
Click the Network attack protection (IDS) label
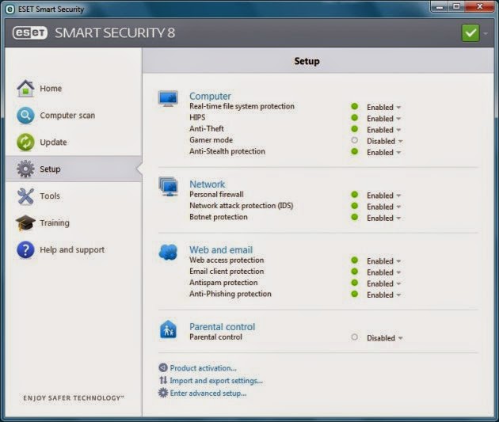(242, 206)
